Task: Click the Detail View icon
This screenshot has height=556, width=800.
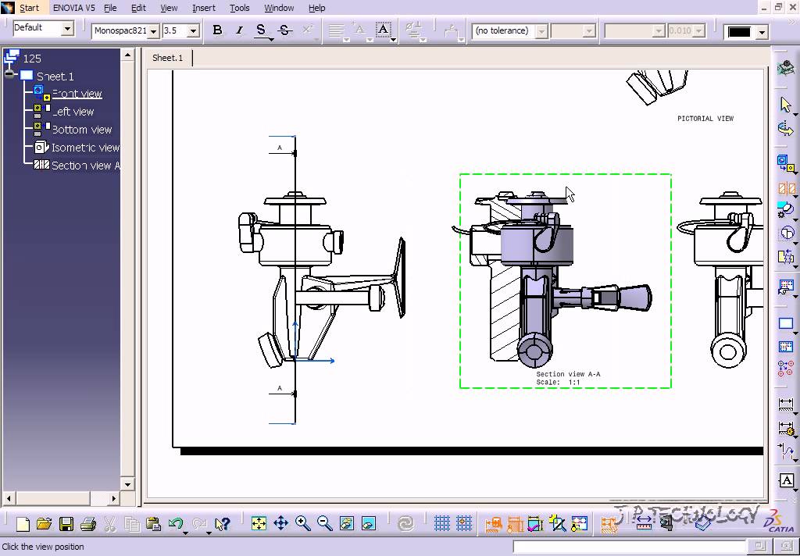Action: [786, 210]
